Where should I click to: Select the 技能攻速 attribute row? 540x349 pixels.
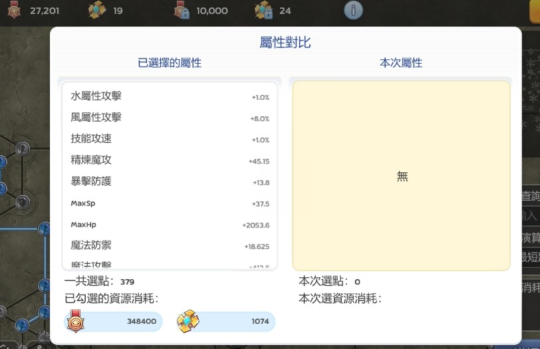[x=170, y=139]
